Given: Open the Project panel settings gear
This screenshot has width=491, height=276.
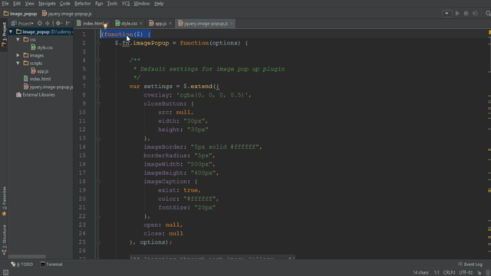Looking at the screenshot, I should 59,23.
